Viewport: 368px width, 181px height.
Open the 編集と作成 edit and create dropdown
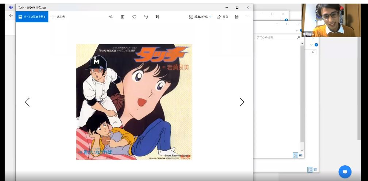[200, 17]
